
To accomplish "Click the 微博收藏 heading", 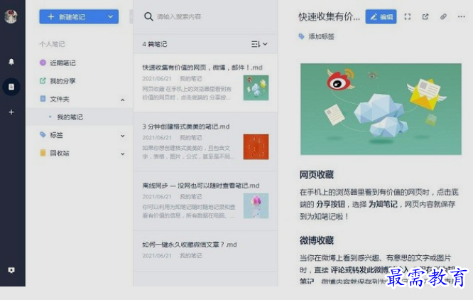I will [317, 240].
